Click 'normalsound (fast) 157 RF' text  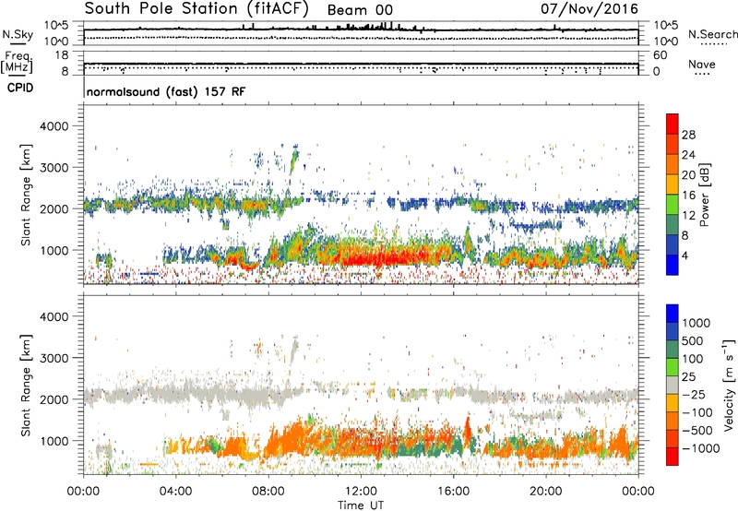click(166, 91)
